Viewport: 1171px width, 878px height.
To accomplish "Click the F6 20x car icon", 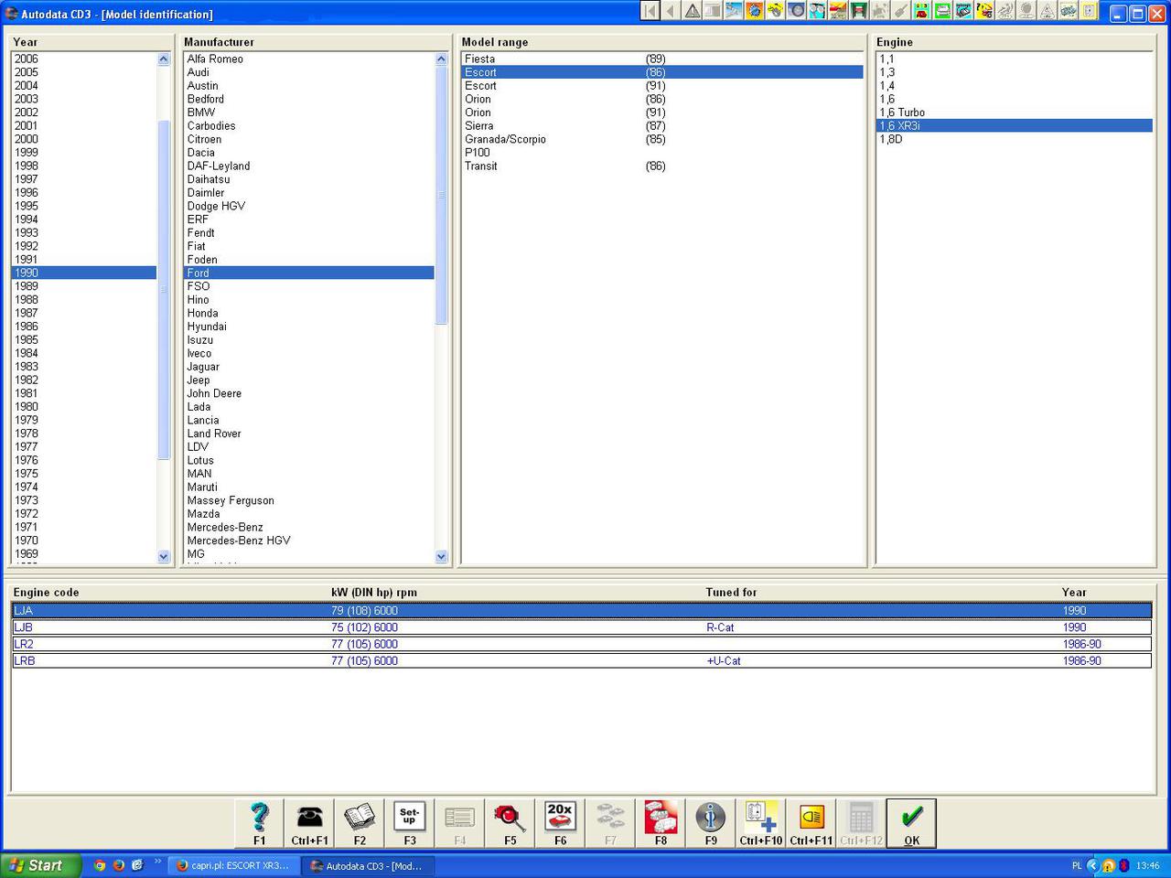I will pyautogui.click(x=560, y=823).
